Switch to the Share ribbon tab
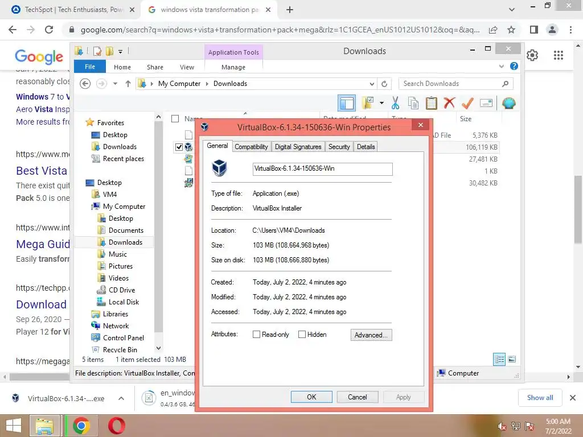This screenshot has width=583, height=437. [155, 67]
